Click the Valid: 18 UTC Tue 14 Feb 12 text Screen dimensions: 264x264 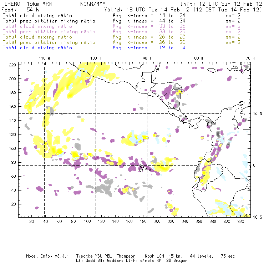(147, 10)
